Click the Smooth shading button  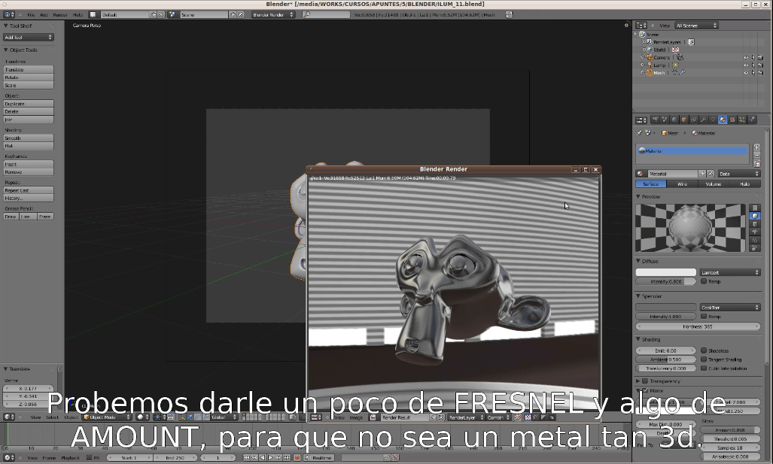[x=28, y=138]
